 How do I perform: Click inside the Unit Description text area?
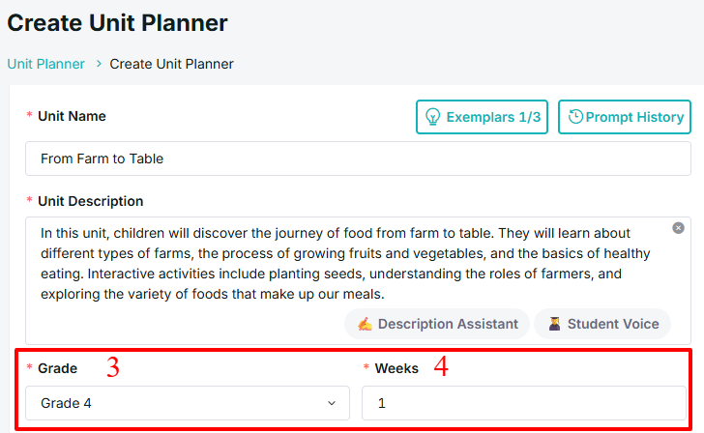click(358, 280)
